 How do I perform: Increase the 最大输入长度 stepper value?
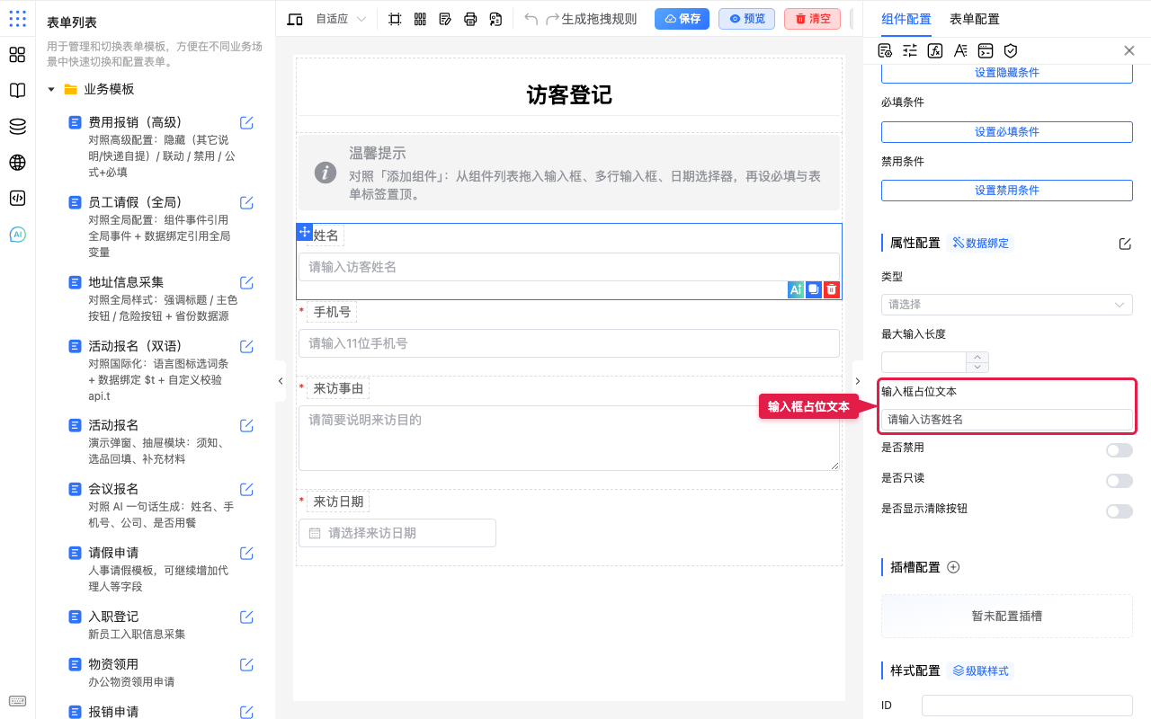(977, 357)
